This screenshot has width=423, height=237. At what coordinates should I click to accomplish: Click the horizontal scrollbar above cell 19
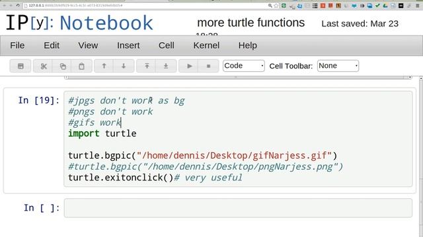(237, 78)
